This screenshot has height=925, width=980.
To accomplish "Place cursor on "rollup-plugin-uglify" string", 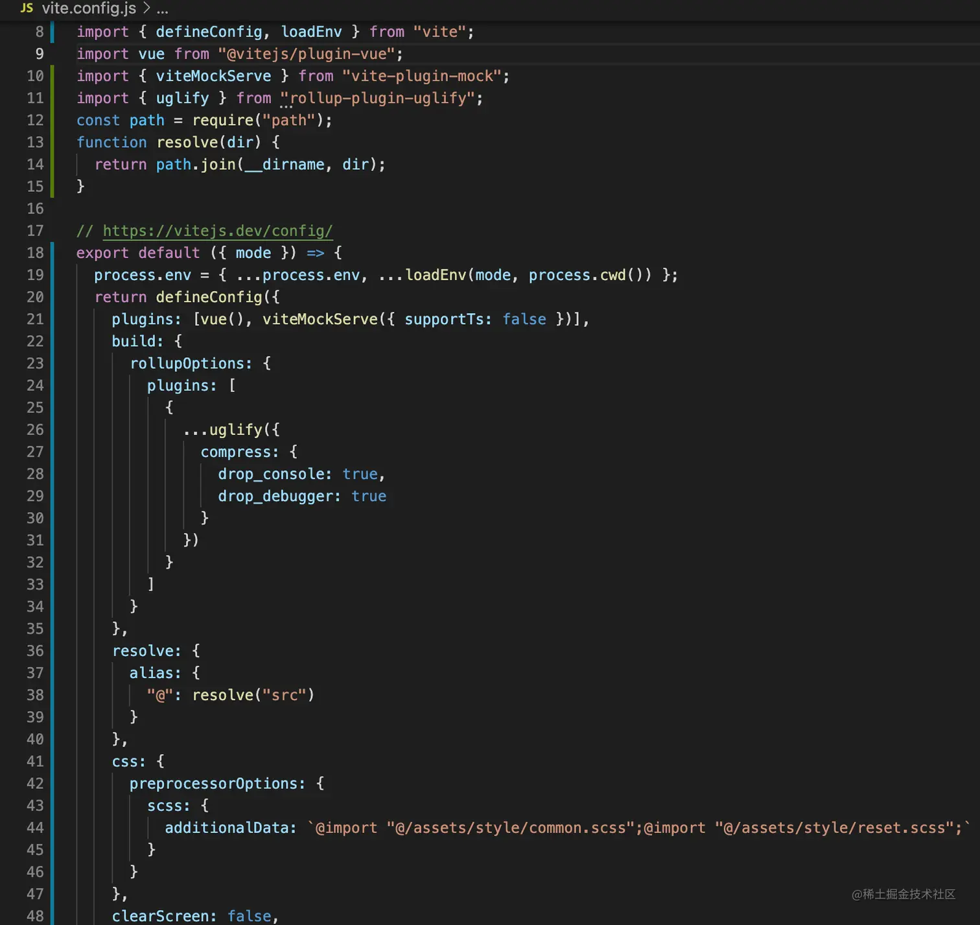I will pyautogui.click(x=378, y=98).
